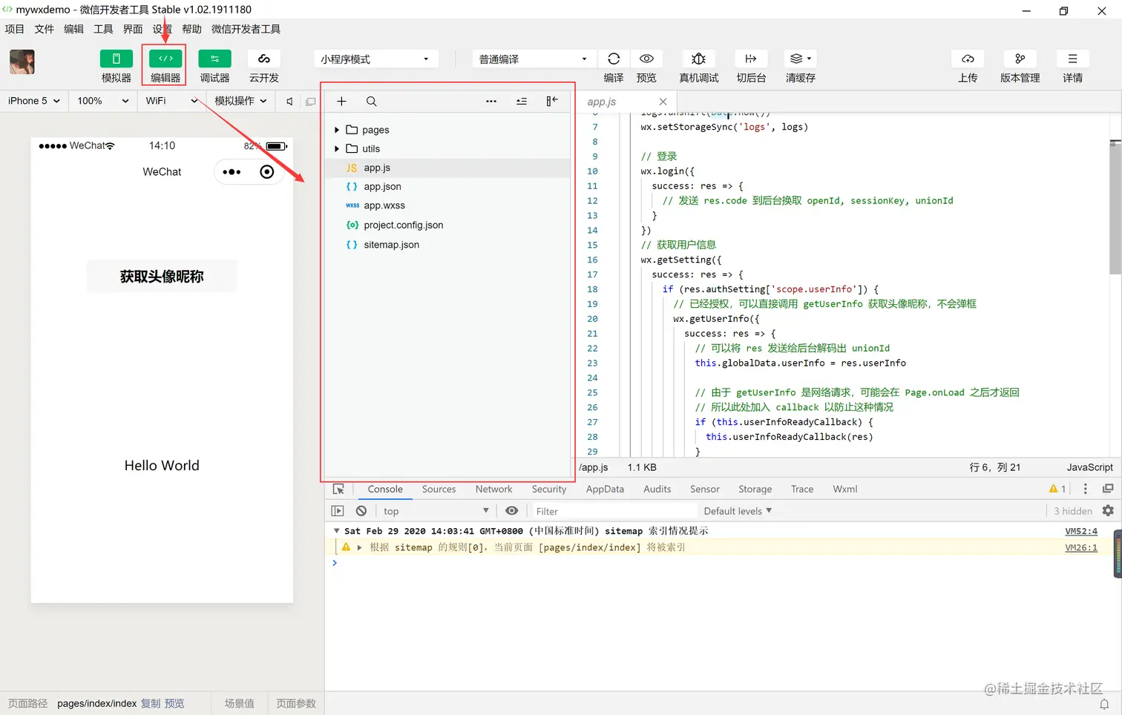Open the 工具 menu
The width and height of the screenshot is (1122, 715).
[x=103, y=29]
